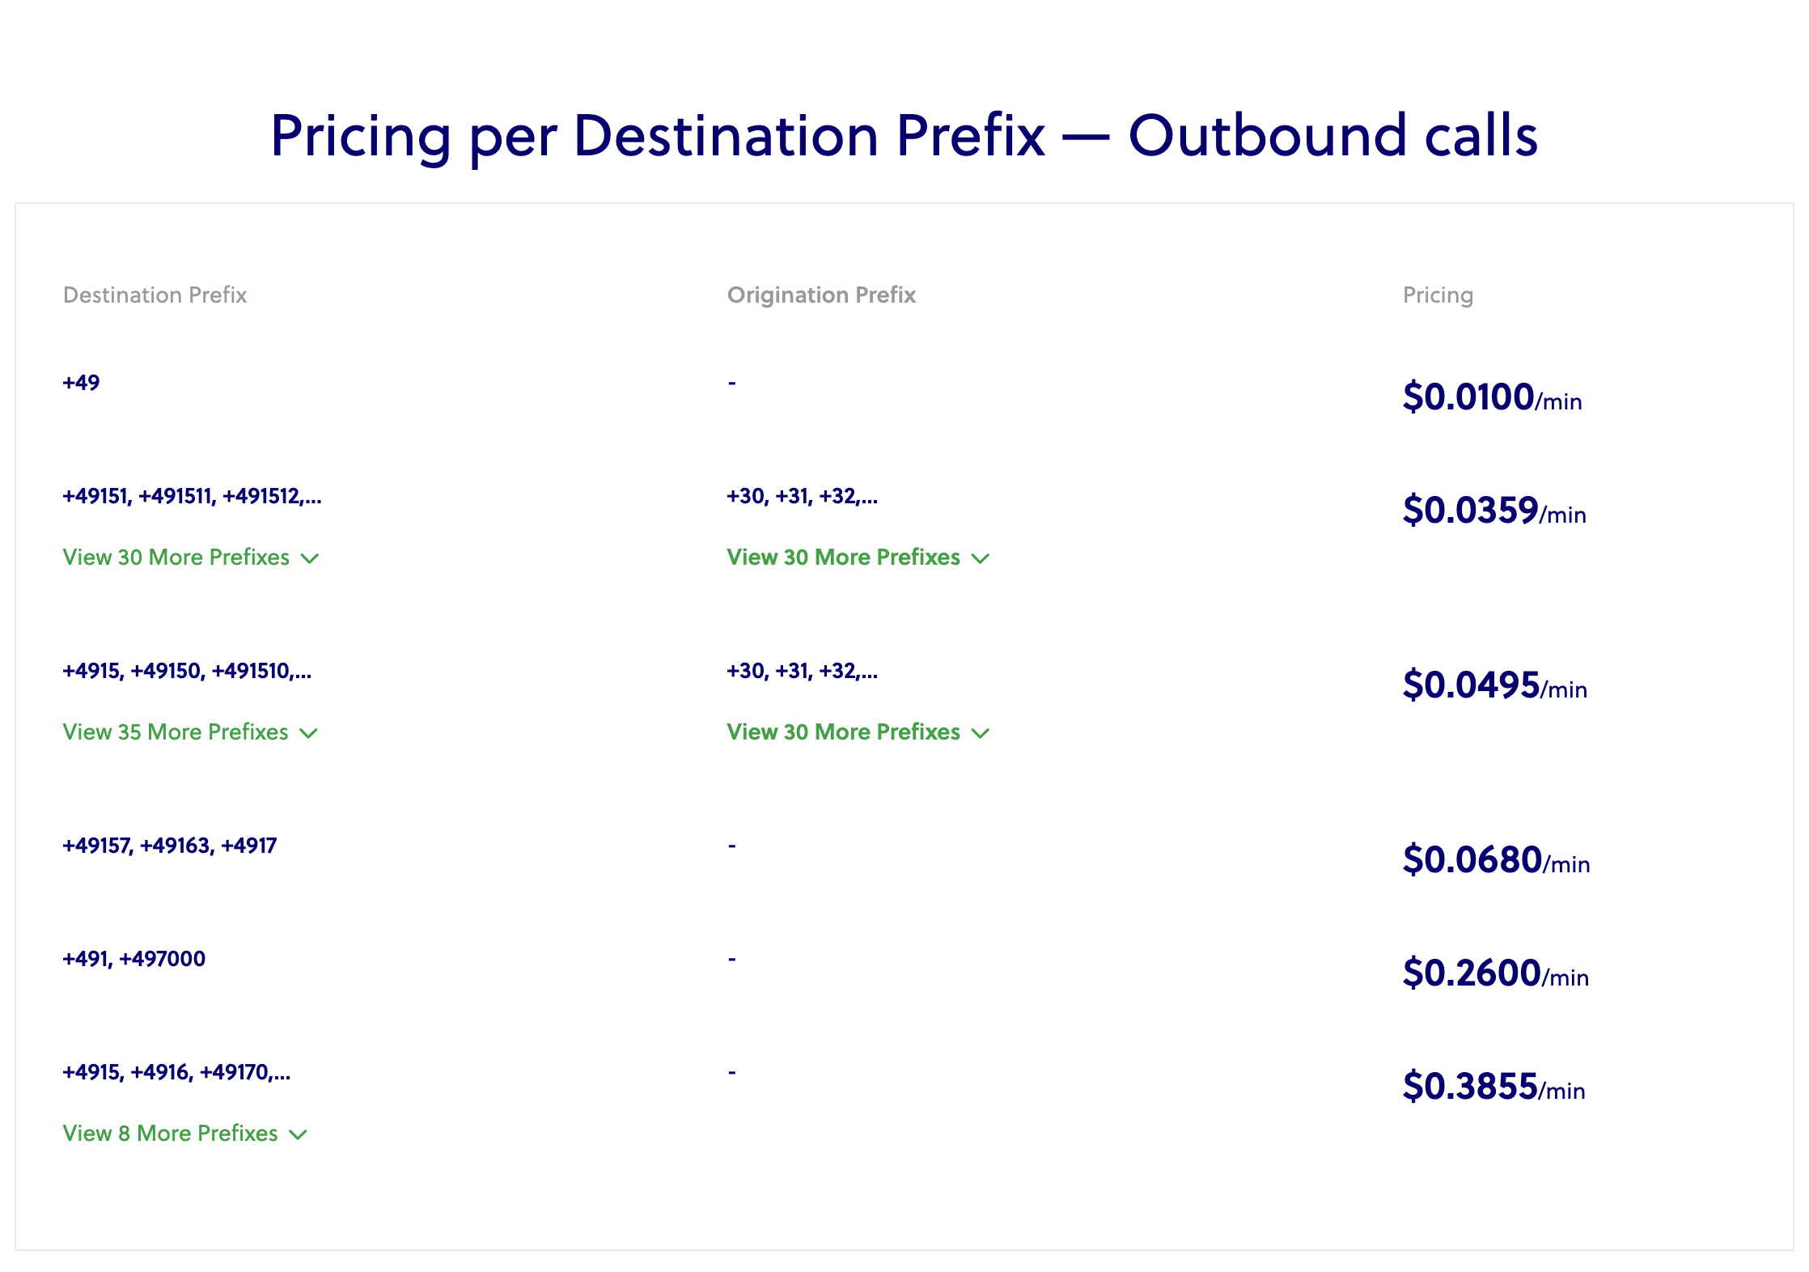Click the Destination Prefix column header

(155, 295)
